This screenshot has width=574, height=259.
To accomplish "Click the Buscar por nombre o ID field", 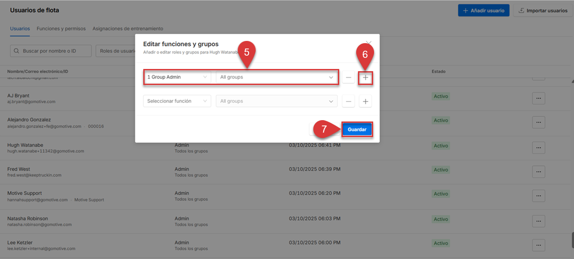I will click(50, 51).
